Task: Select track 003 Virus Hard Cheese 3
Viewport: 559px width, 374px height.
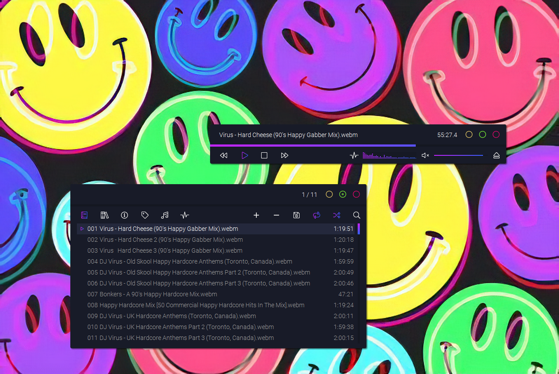Action: 217,250
